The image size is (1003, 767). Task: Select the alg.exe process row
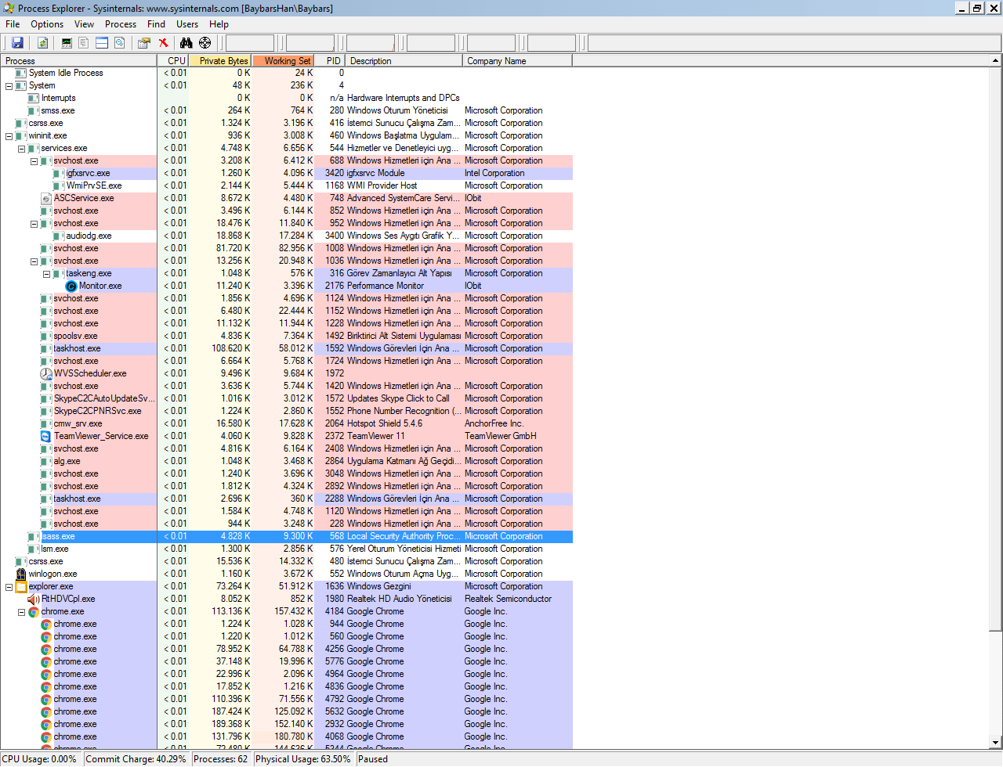click(x=287, y=461)
